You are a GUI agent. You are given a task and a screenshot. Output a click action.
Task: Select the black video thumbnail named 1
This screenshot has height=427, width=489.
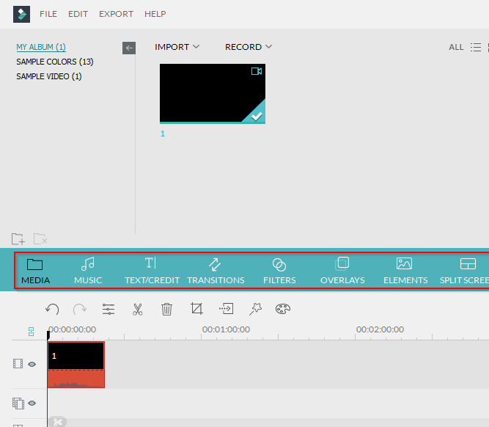click(213, 94)
